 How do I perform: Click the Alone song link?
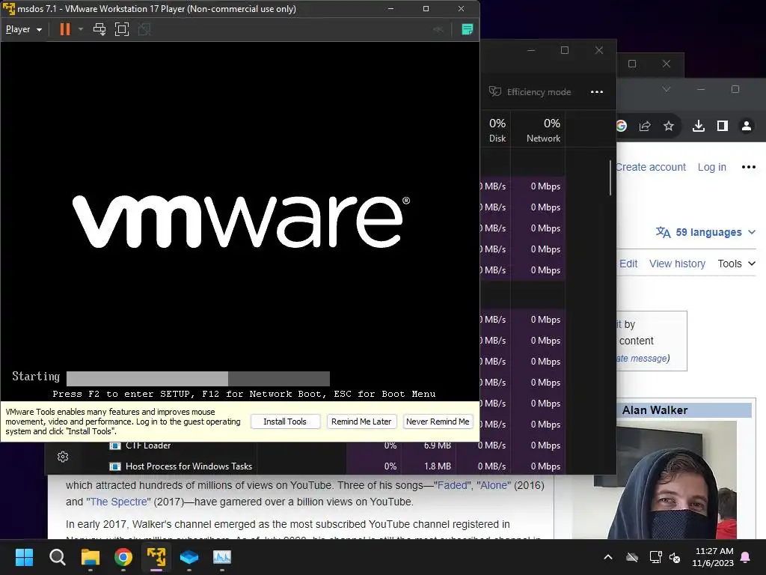click(x=494, y=485)
